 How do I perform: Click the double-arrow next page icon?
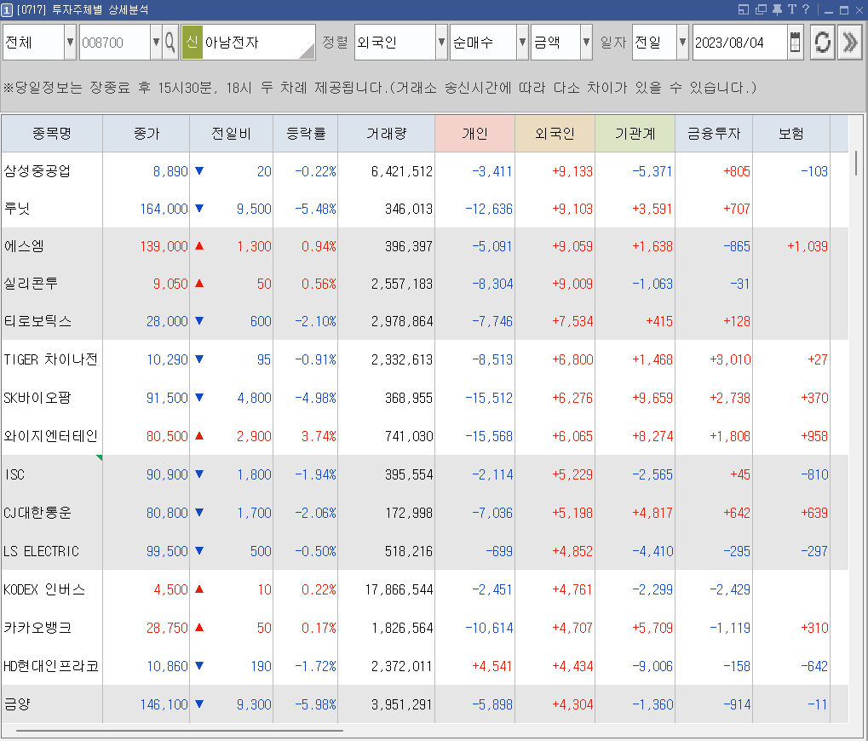point(850,42)
